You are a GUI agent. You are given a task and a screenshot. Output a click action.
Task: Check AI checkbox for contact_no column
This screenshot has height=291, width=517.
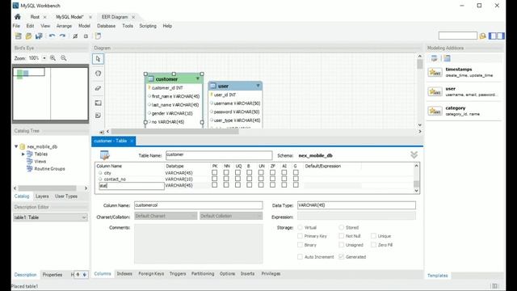click(x=284, y=179)
